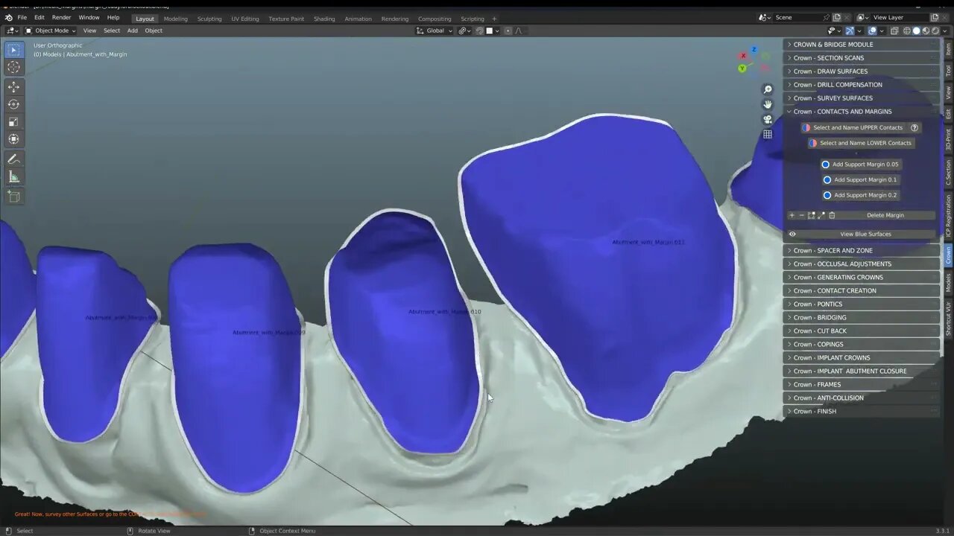Select the Transform tool
954x536 pixels.
point(13,138)
